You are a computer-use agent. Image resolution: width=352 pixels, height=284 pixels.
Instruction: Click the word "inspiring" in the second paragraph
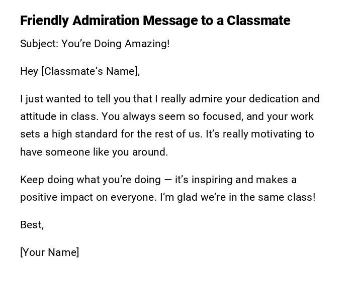(212, 180)
